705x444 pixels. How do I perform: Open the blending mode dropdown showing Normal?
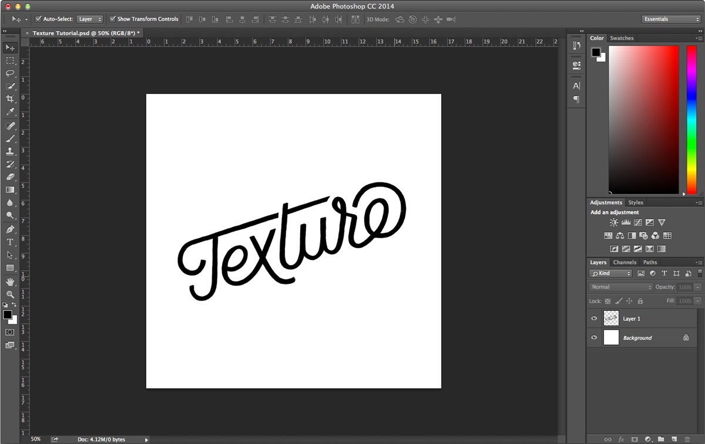click(x=620, y=287)
